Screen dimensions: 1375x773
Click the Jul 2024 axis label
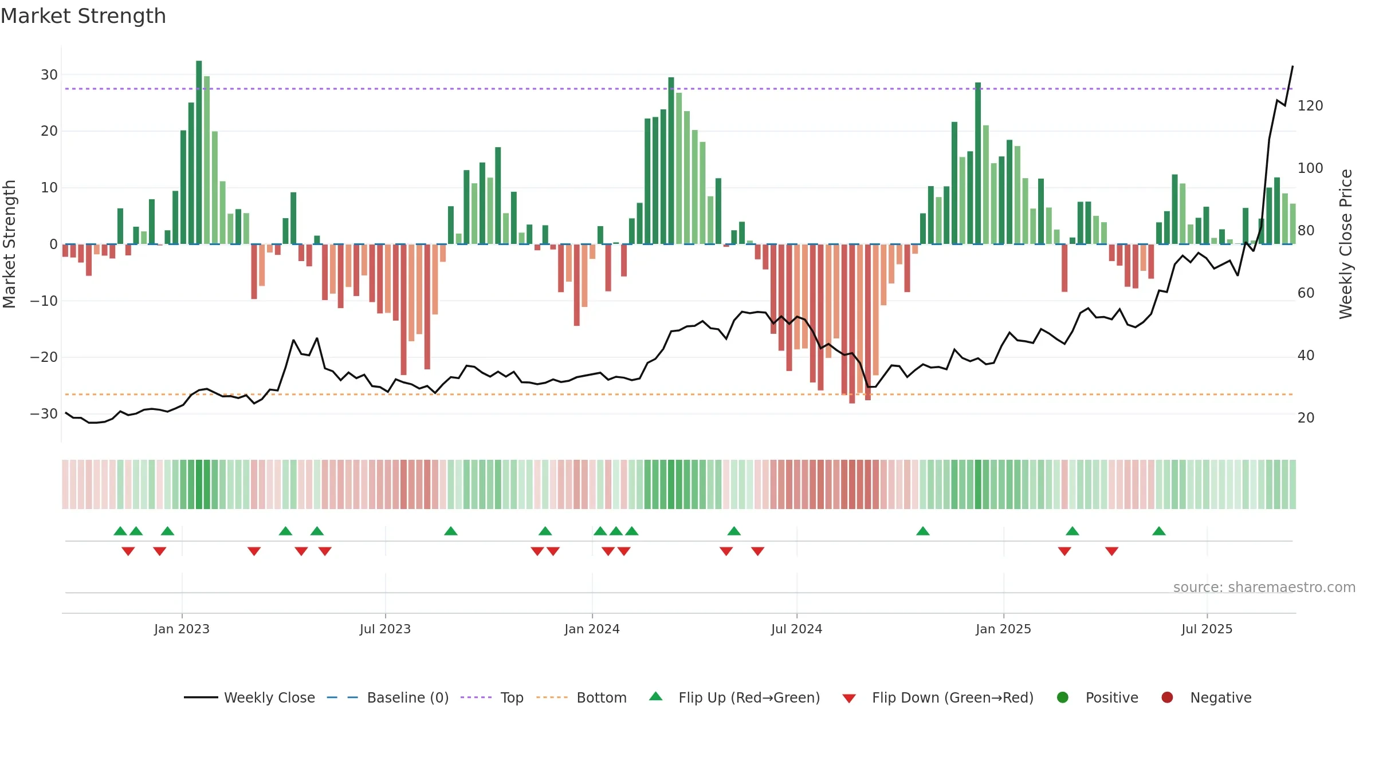coord(796,629)
